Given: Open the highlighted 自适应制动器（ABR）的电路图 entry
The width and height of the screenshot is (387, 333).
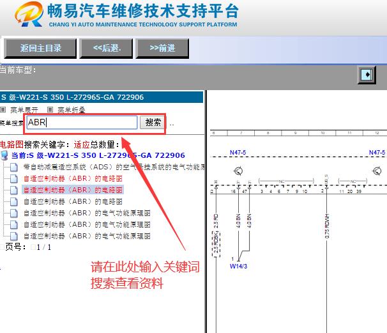Looking at the screenshot, I should [x=73, y=190].
